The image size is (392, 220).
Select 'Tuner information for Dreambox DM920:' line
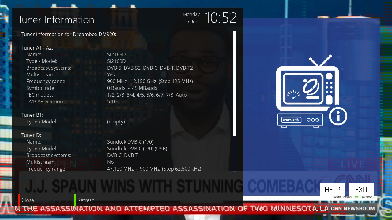[69, 34]
